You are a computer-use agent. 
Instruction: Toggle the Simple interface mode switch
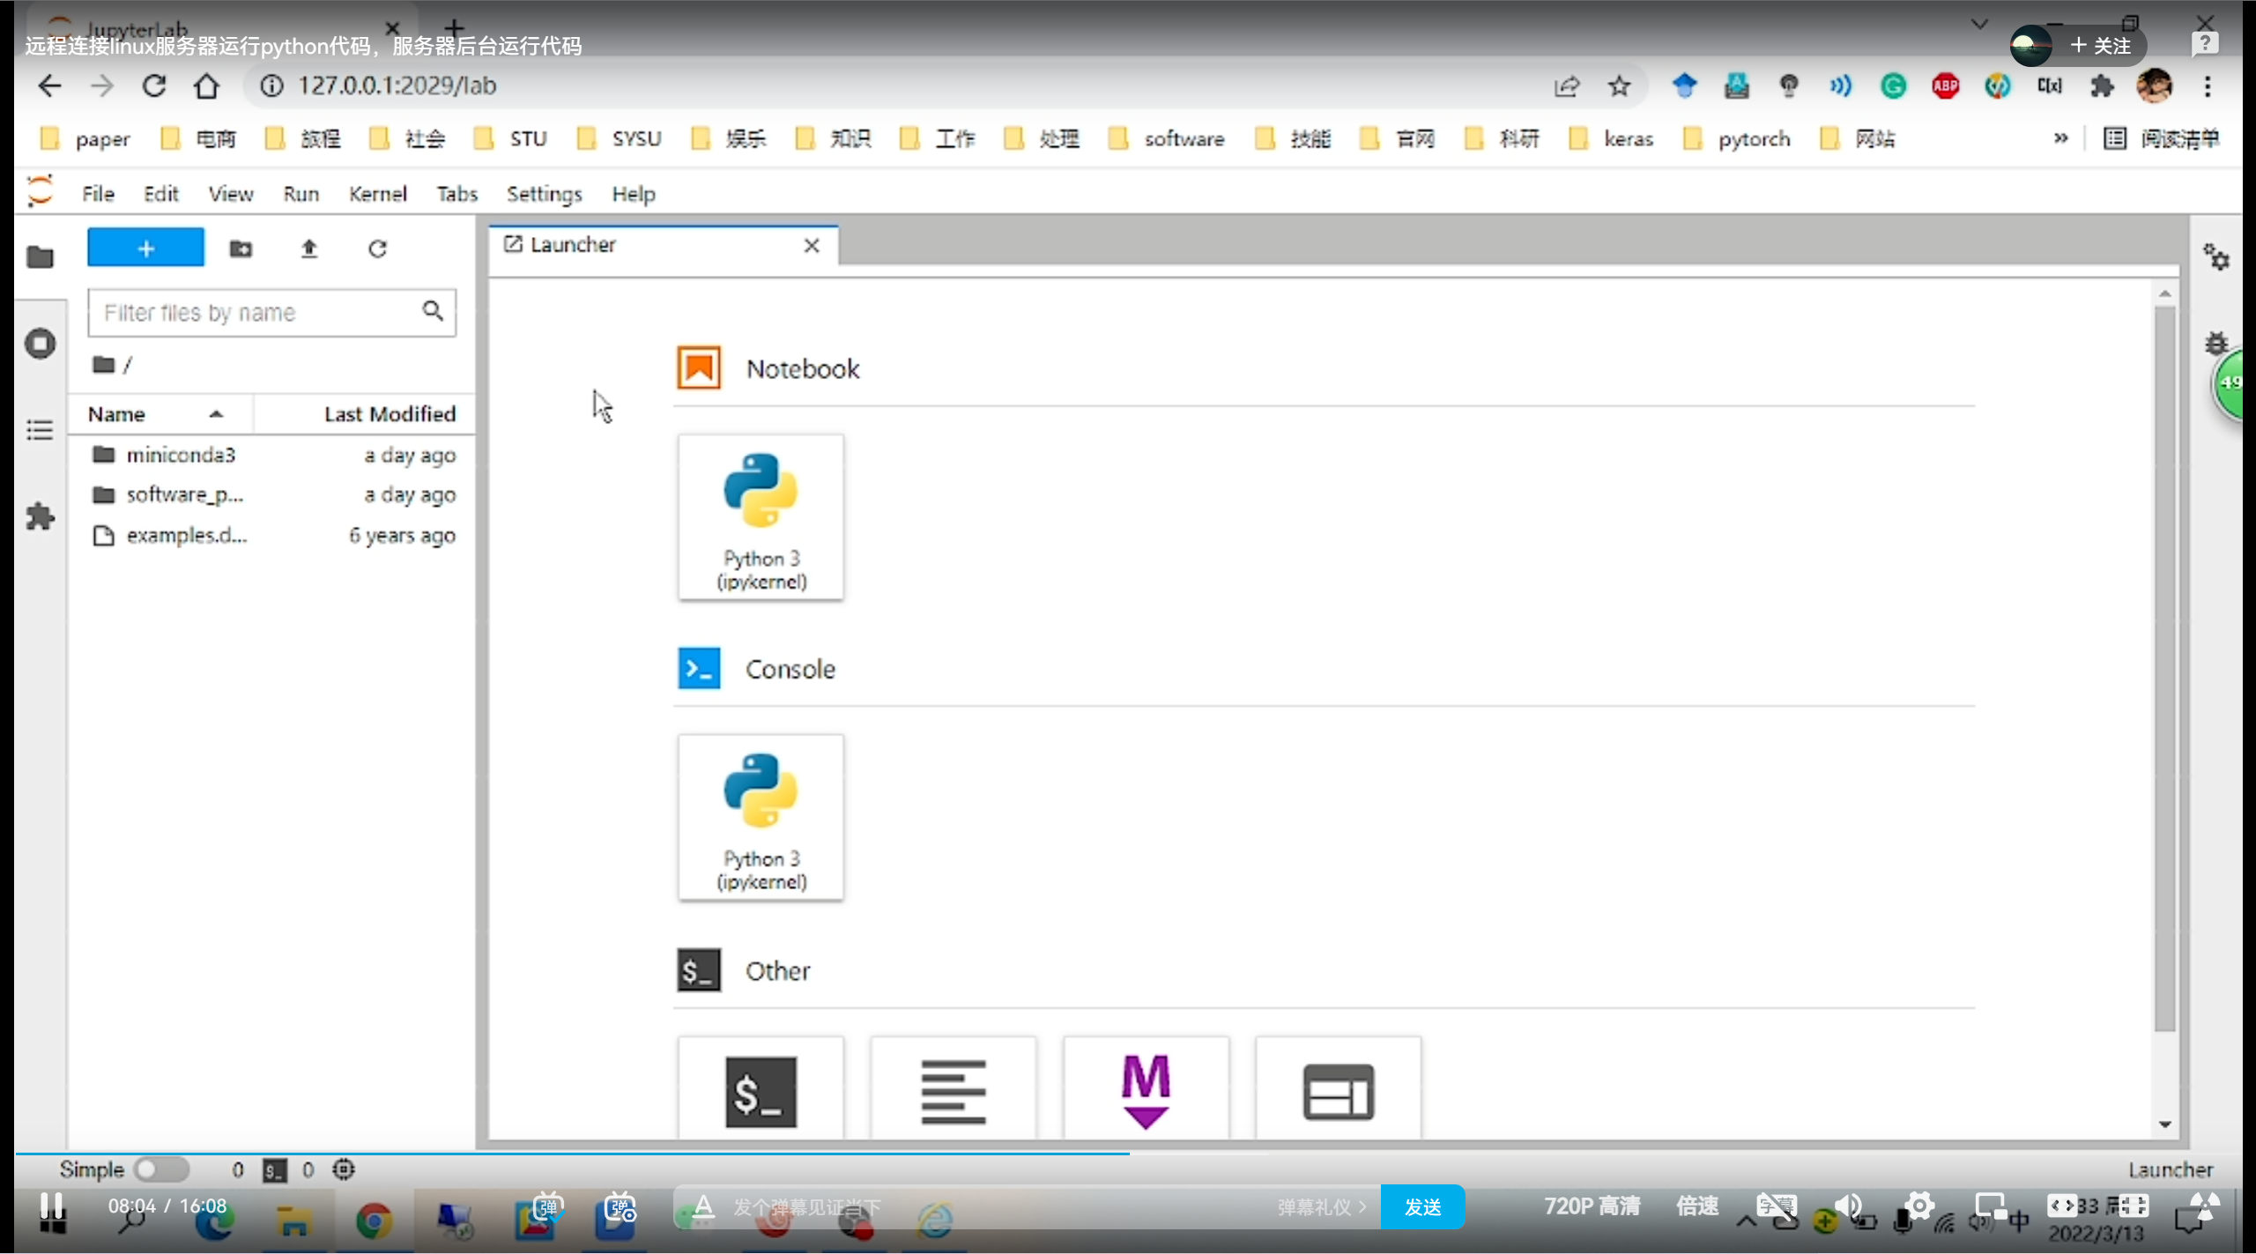pos(161,1169)
